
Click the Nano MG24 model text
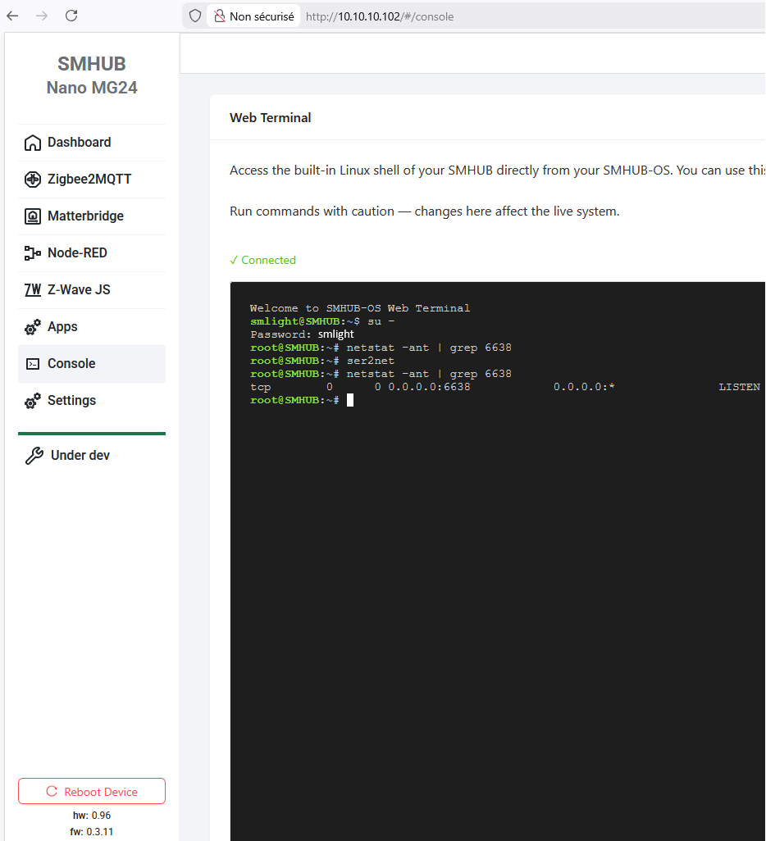coord(92,88)
